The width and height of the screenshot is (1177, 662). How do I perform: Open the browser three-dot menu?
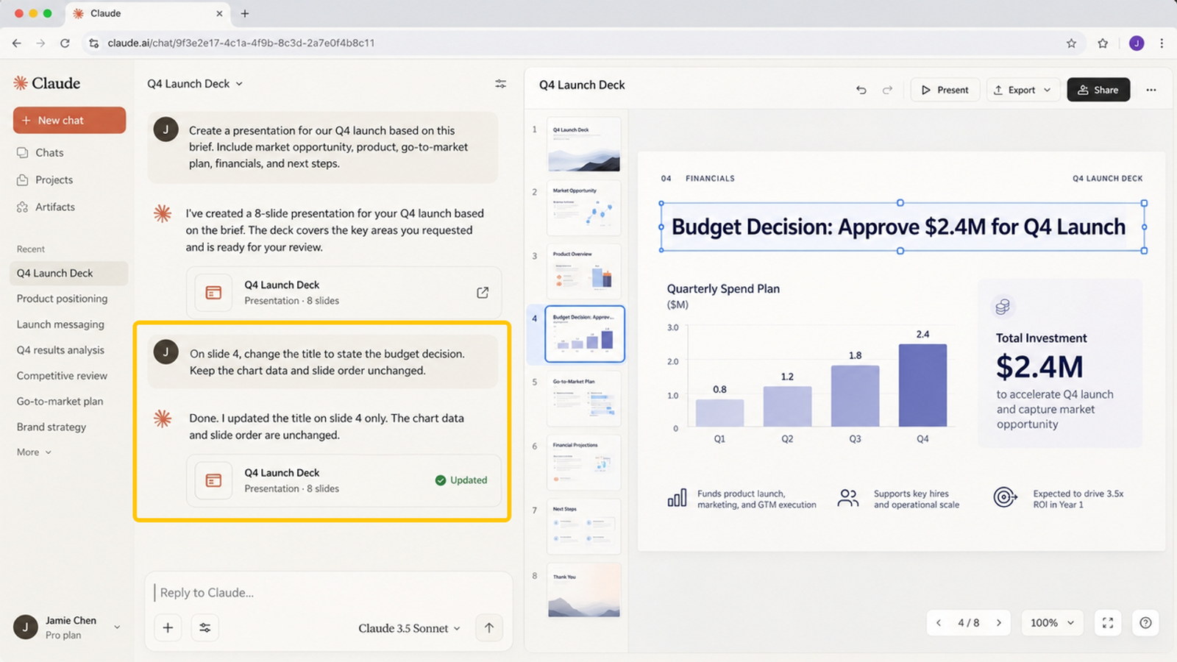click(x=1162, y=43)
